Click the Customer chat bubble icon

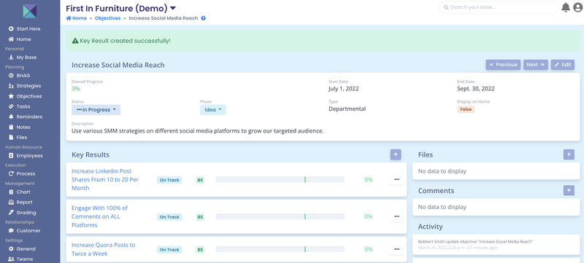[x=11, y=230]
